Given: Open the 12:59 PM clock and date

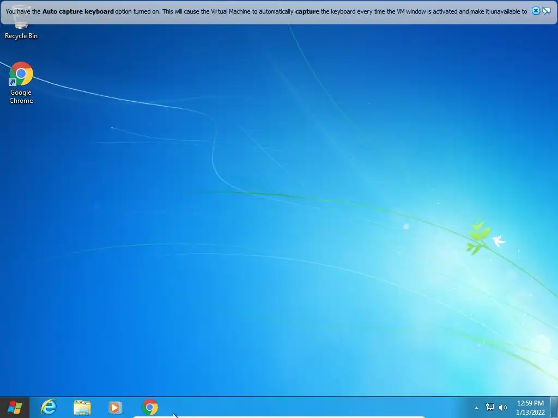Looking at the screenshot, I should [x=530, y=408].
